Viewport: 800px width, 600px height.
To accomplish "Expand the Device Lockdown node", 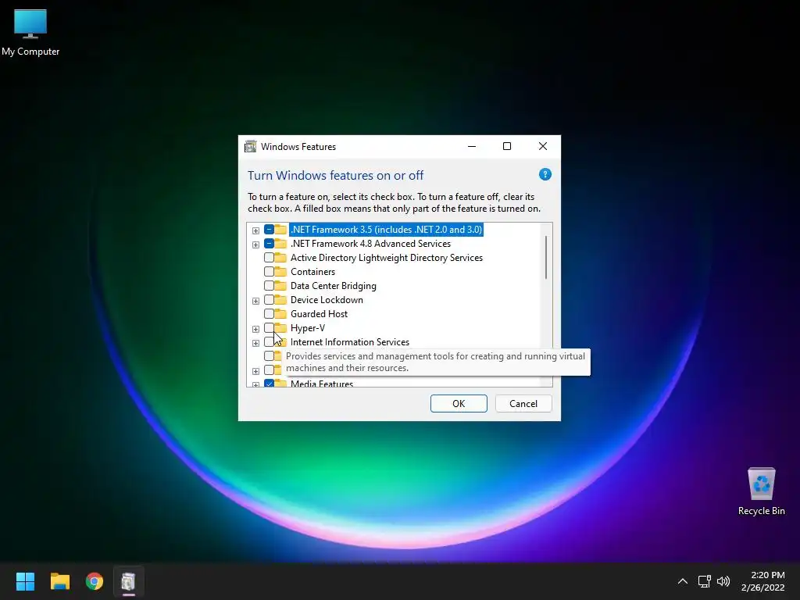I will coord(255,301).
